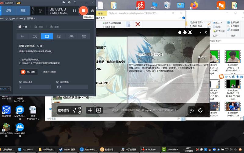Expand the 最近的搜索内容 dropdown
The height and width of the screenshot is (153, 244).
point(114,23)
